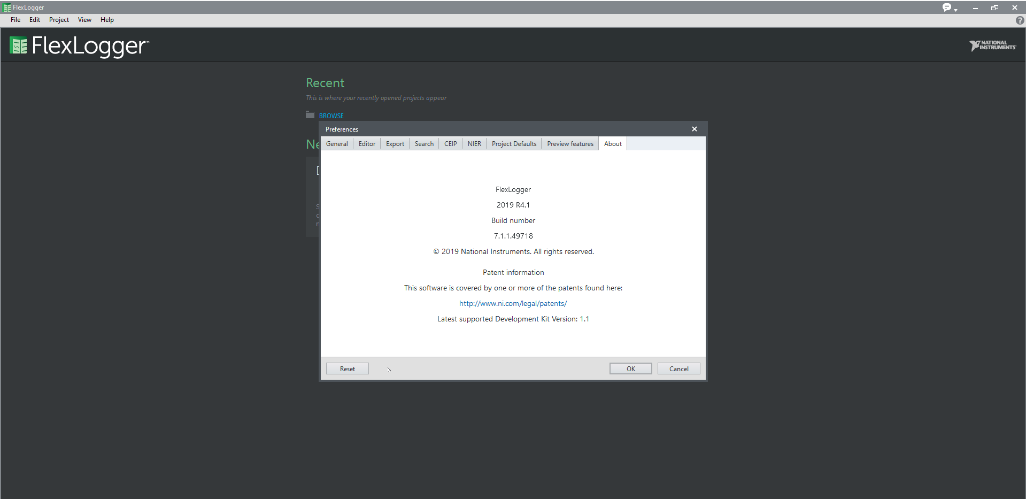Click the FlexLogger product name in About
The image size is (1026, 499).
tap(513, 189)
